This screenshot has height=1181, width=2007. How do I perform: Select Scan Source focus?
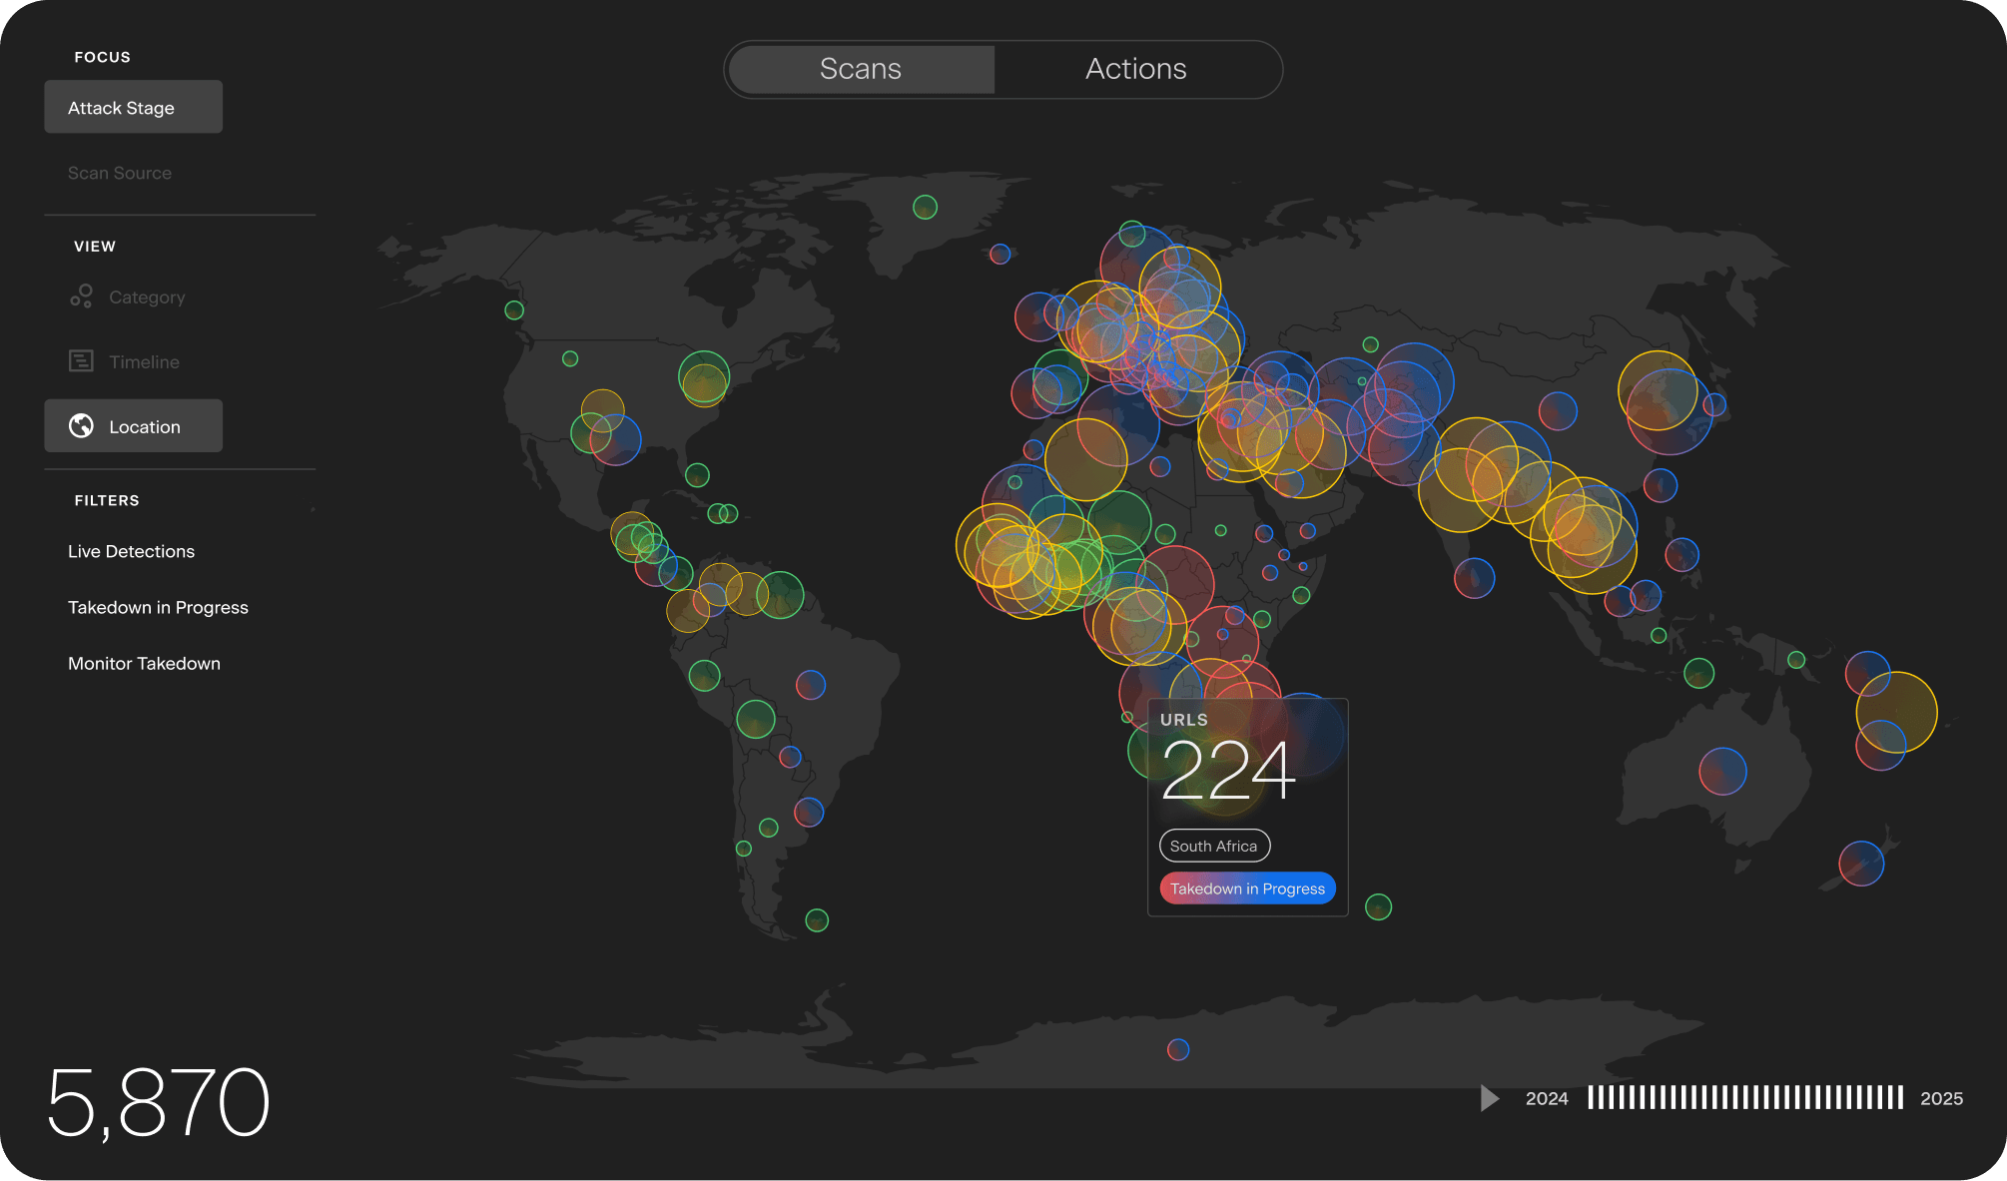[x=120, y=173]
